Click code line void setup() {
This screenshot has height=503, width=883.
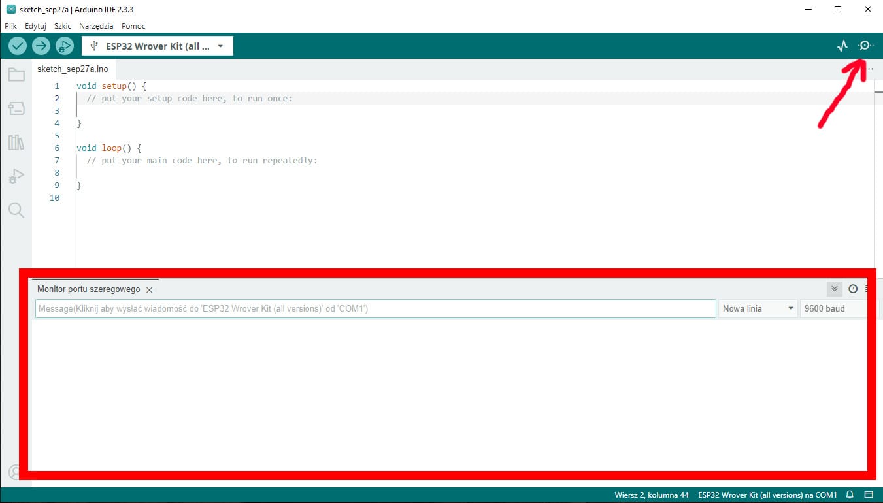click(111, 86)
